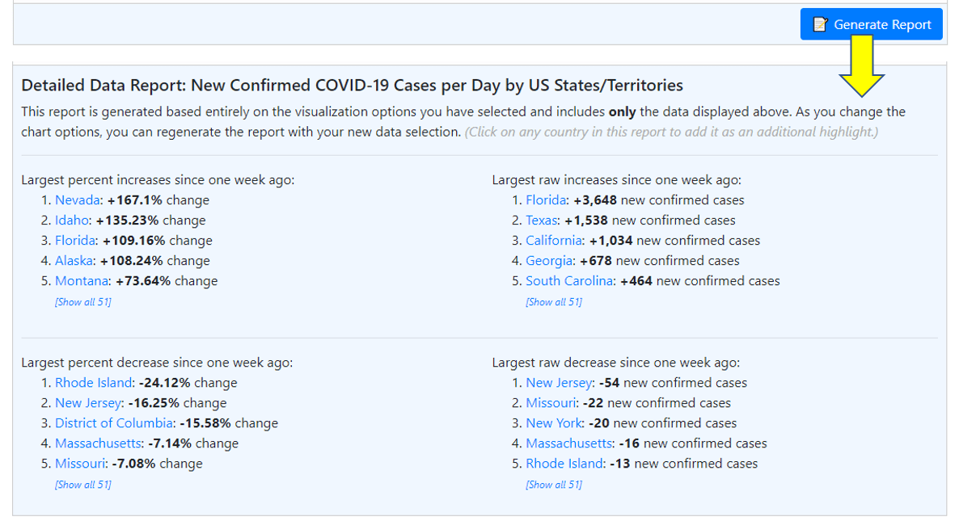Select Texas in raw increases list
This screenshot has width=959, height=521.
tap(542, 221)
